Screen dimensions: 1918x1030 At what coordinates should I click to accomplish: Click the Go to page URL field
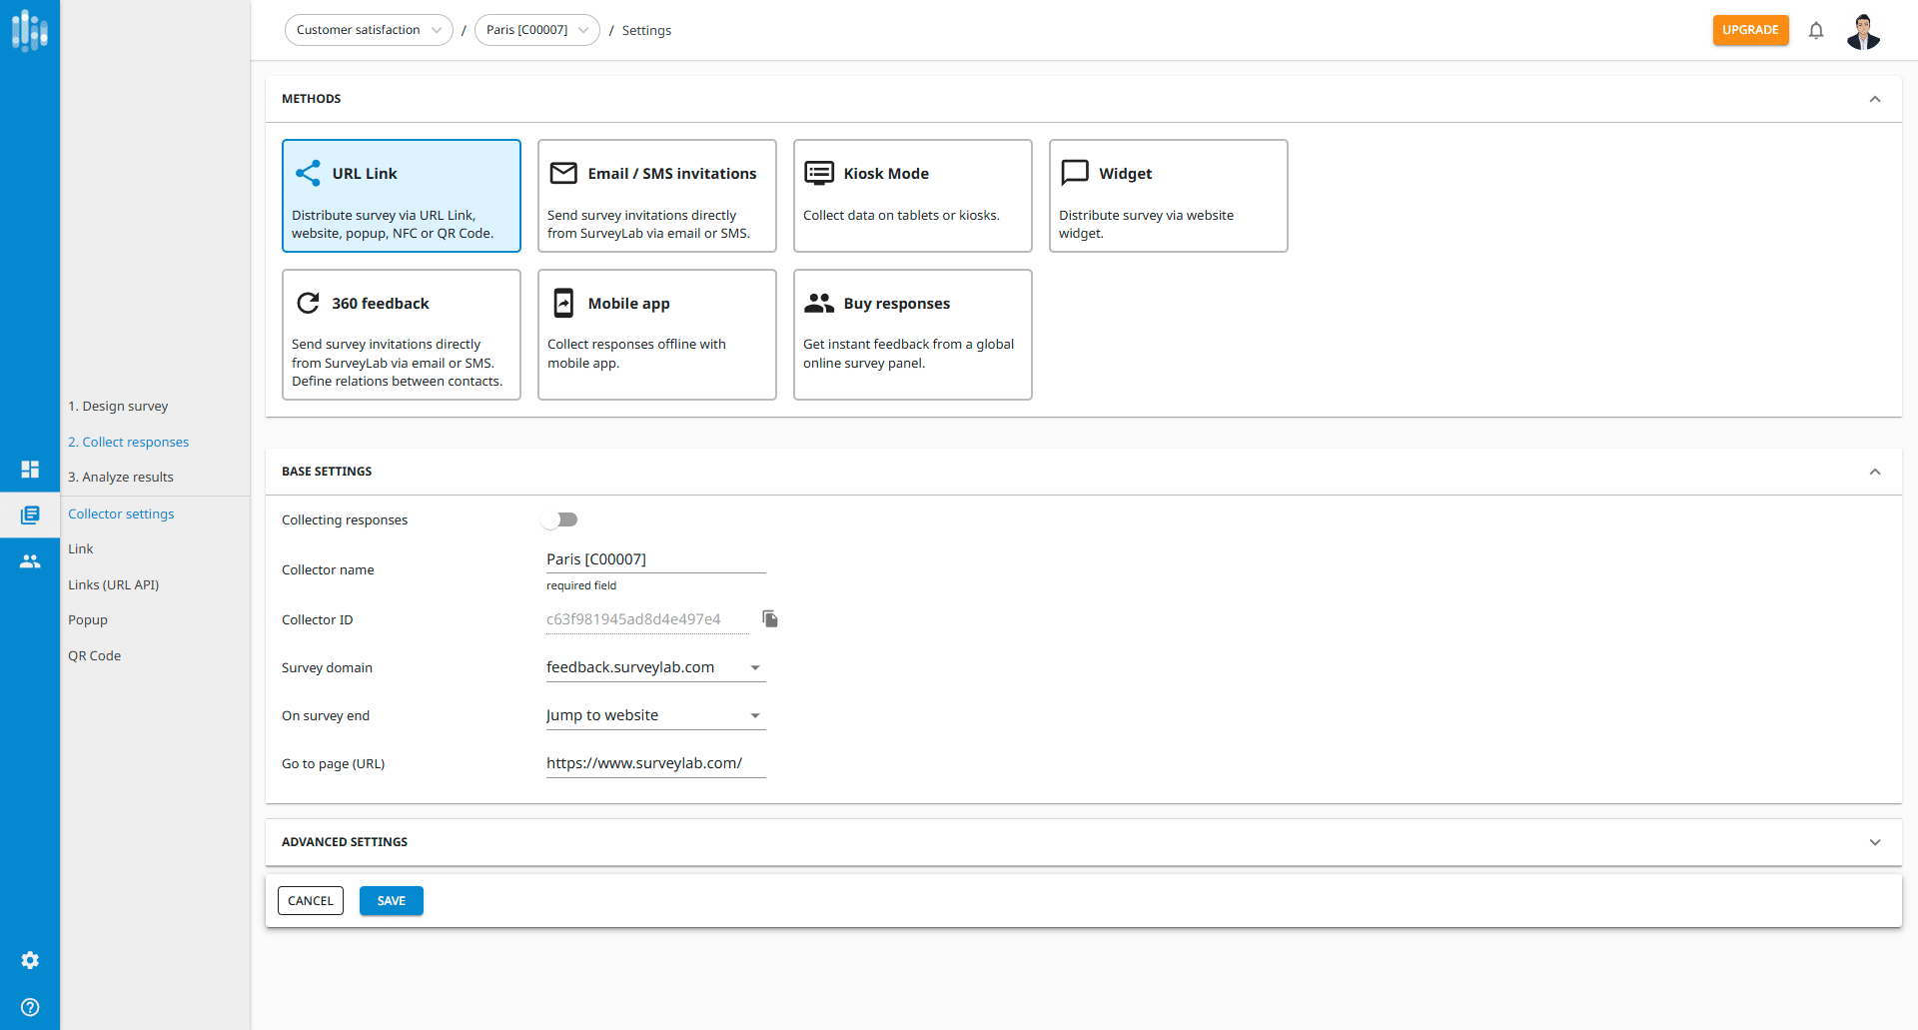pos(655,763)
